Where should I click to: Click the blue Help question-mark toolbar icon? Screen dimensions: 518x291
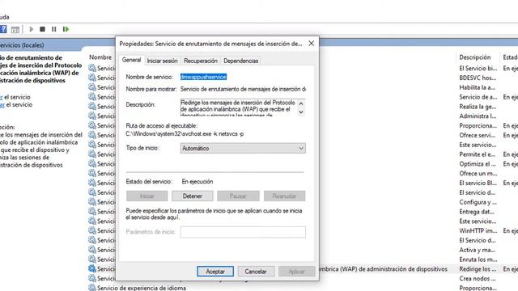(3, 29)
